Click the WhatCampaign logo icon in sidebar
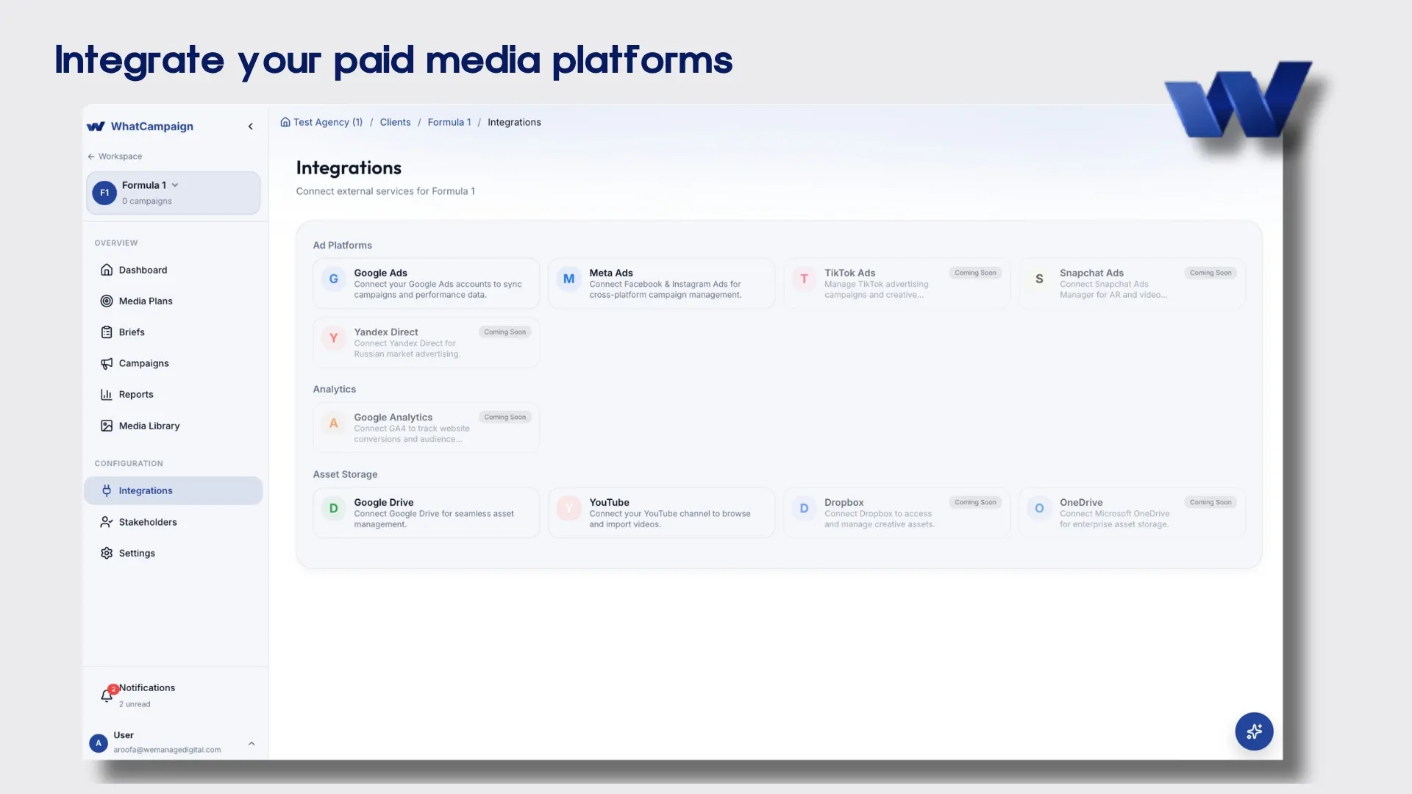This screenshot has height=794, width=1412. pos(96,126)
